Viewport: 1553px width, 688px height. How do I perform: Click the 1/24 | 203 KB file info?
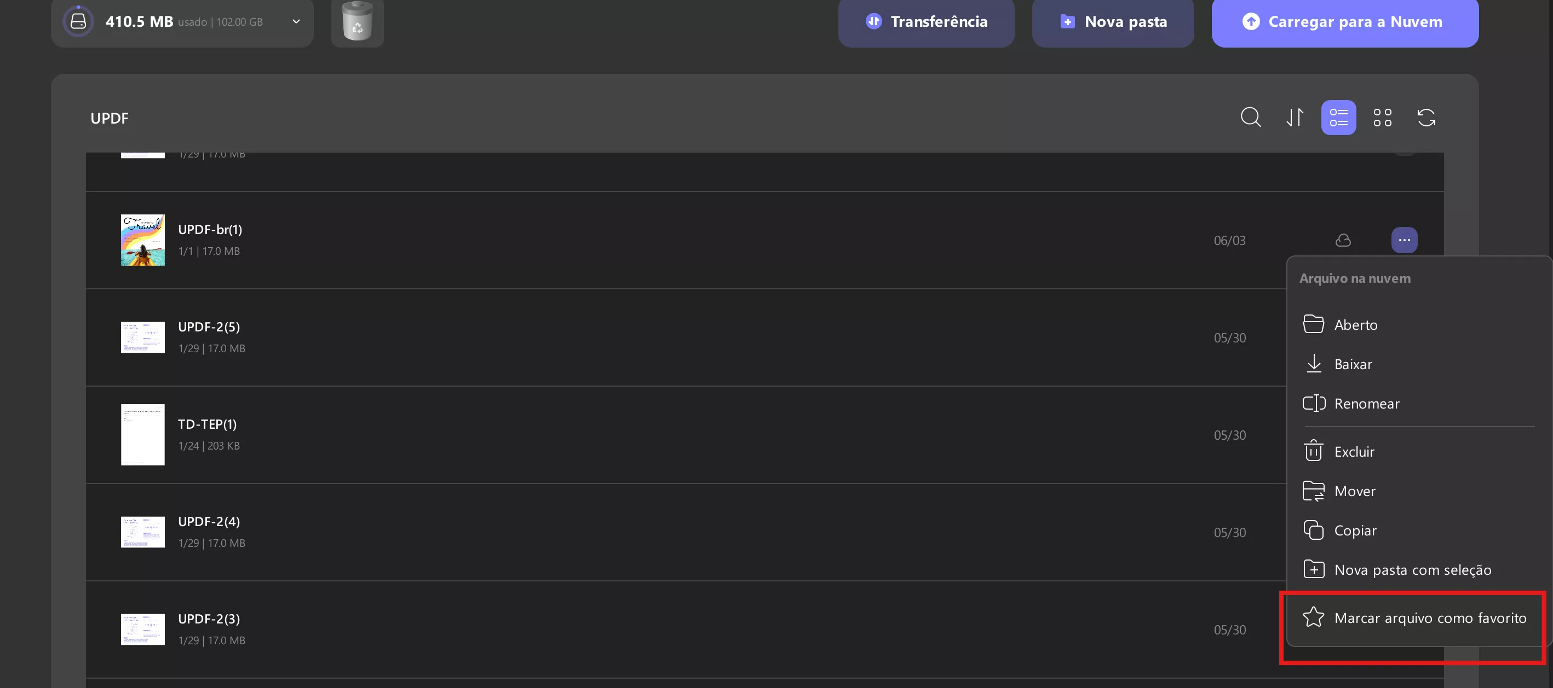(209, 445)
